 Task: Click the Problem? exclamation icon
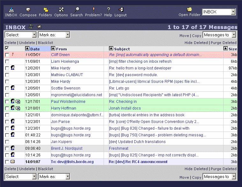(93, 10)
